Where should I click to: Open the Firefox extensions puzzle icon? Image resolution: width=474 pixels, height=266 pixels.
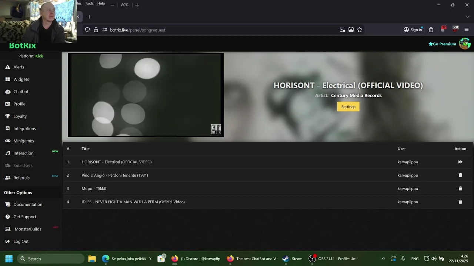[431, 30]
